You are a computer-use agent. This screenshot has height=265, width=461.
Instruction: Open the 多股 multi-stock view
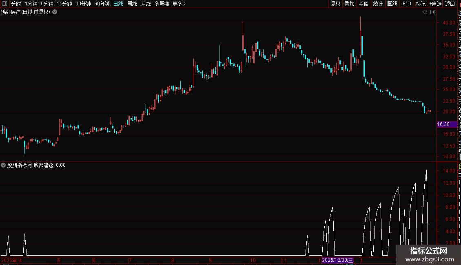363,4
